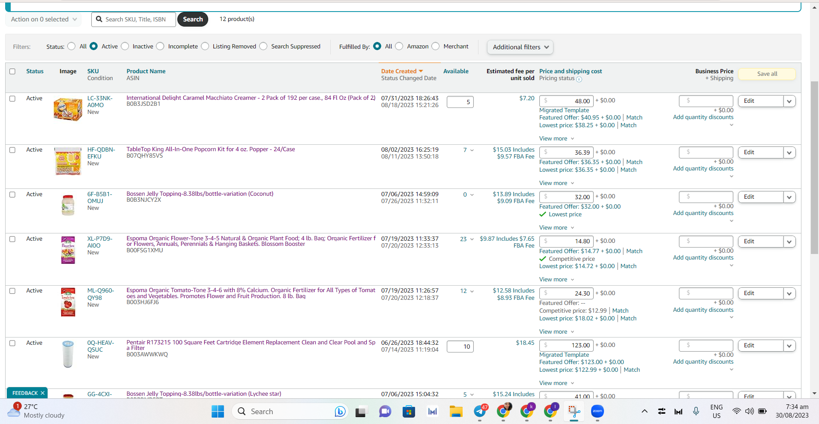The height and width of the screenshot is (424, 819).
Task: Expand available quantity 23 for Flower-Tone
Action: click(x=472, y=239)
